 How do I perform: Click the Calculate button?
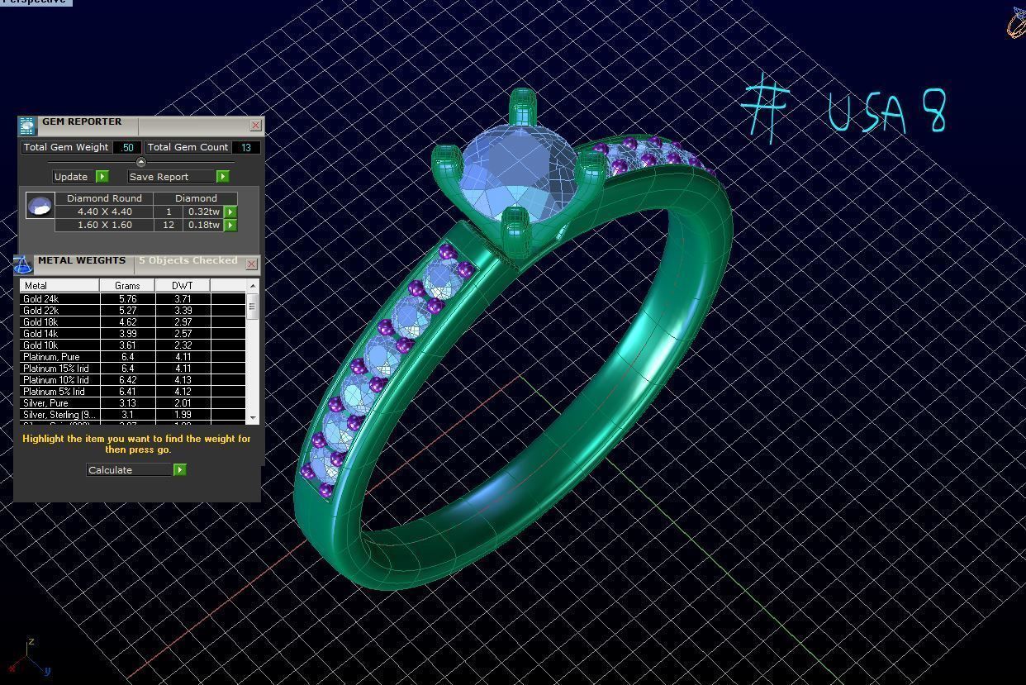(x=130, y=470)
